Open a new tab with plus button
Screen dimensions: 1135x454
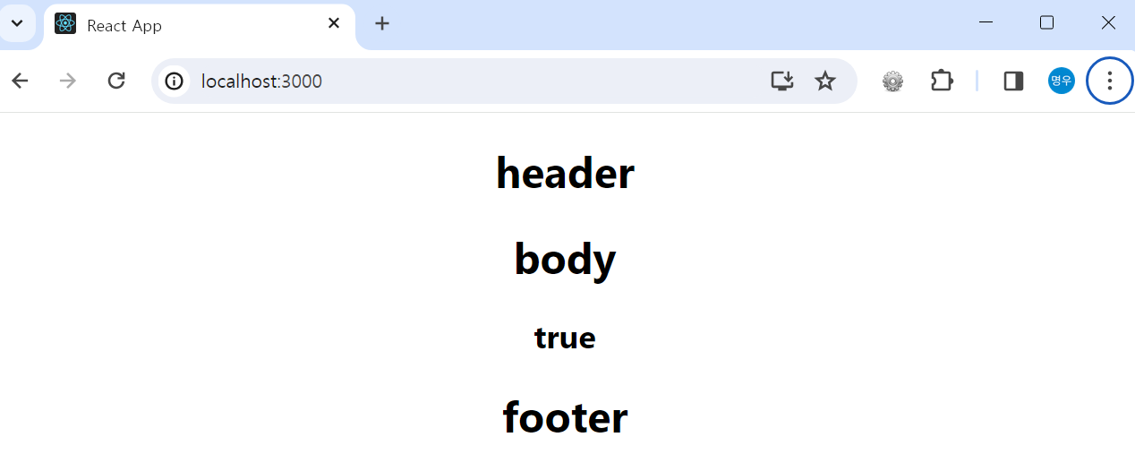tap(382, 24)
